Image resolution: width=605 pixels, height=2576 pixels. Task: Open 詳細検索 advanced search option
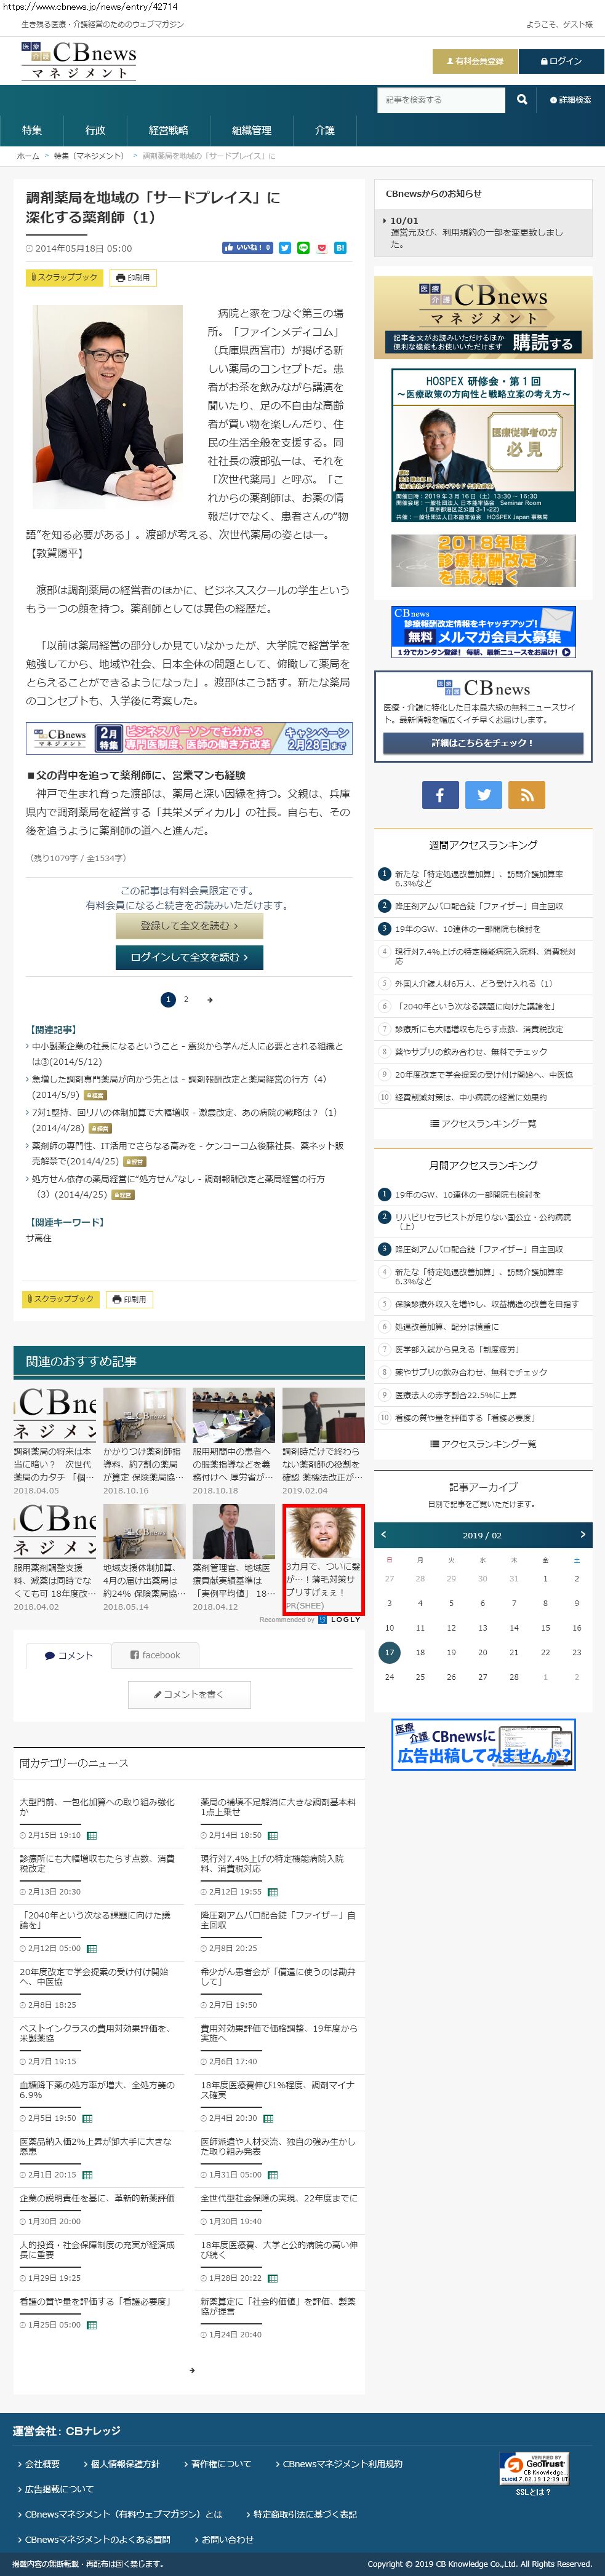point(570,100)
